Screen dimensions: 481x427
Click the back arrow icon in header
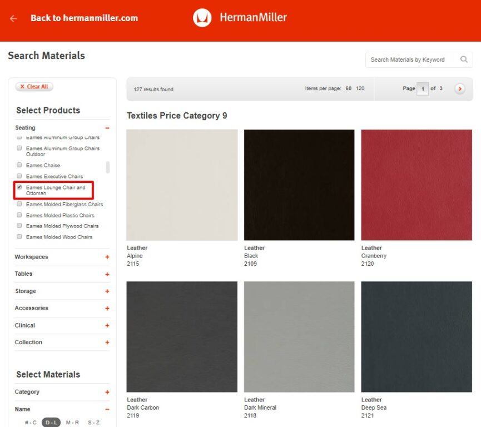[13, 18]
